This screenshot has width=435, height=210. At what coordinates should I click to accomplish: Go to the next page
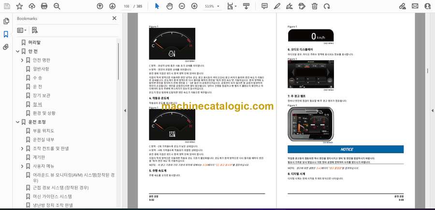[x=112, y=6]
